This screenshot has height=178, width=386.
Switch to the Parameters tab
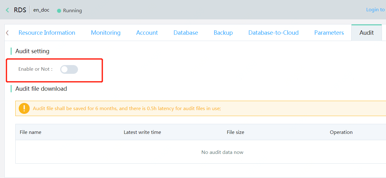[x=329, y=33]
